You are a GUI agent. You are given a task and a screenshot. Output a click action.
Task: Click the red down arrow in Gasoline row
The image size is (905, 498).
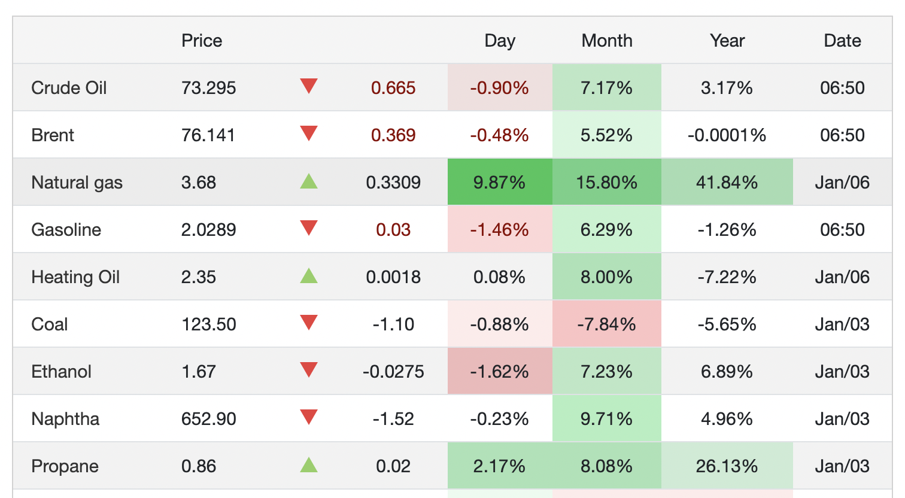click(x=309, y=228)
